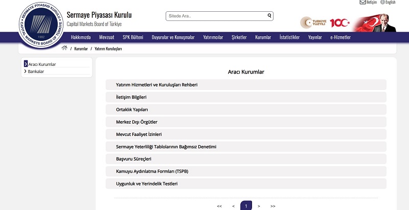The width and height of the screenshot is (409, 210).
Task: Select Bankalar in sidebar
Action: 36,72
